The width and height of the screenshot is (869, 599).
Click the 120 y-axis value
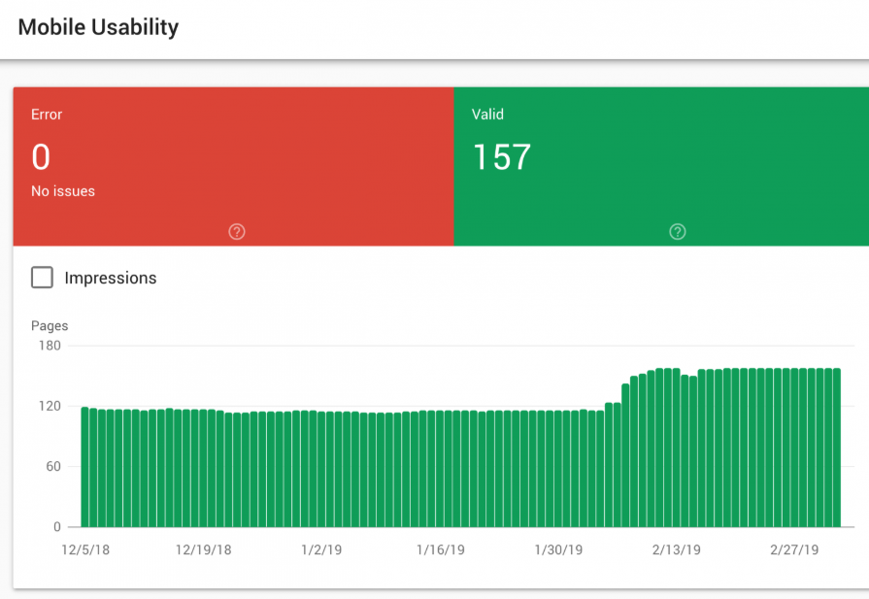[x=50, y=406]
